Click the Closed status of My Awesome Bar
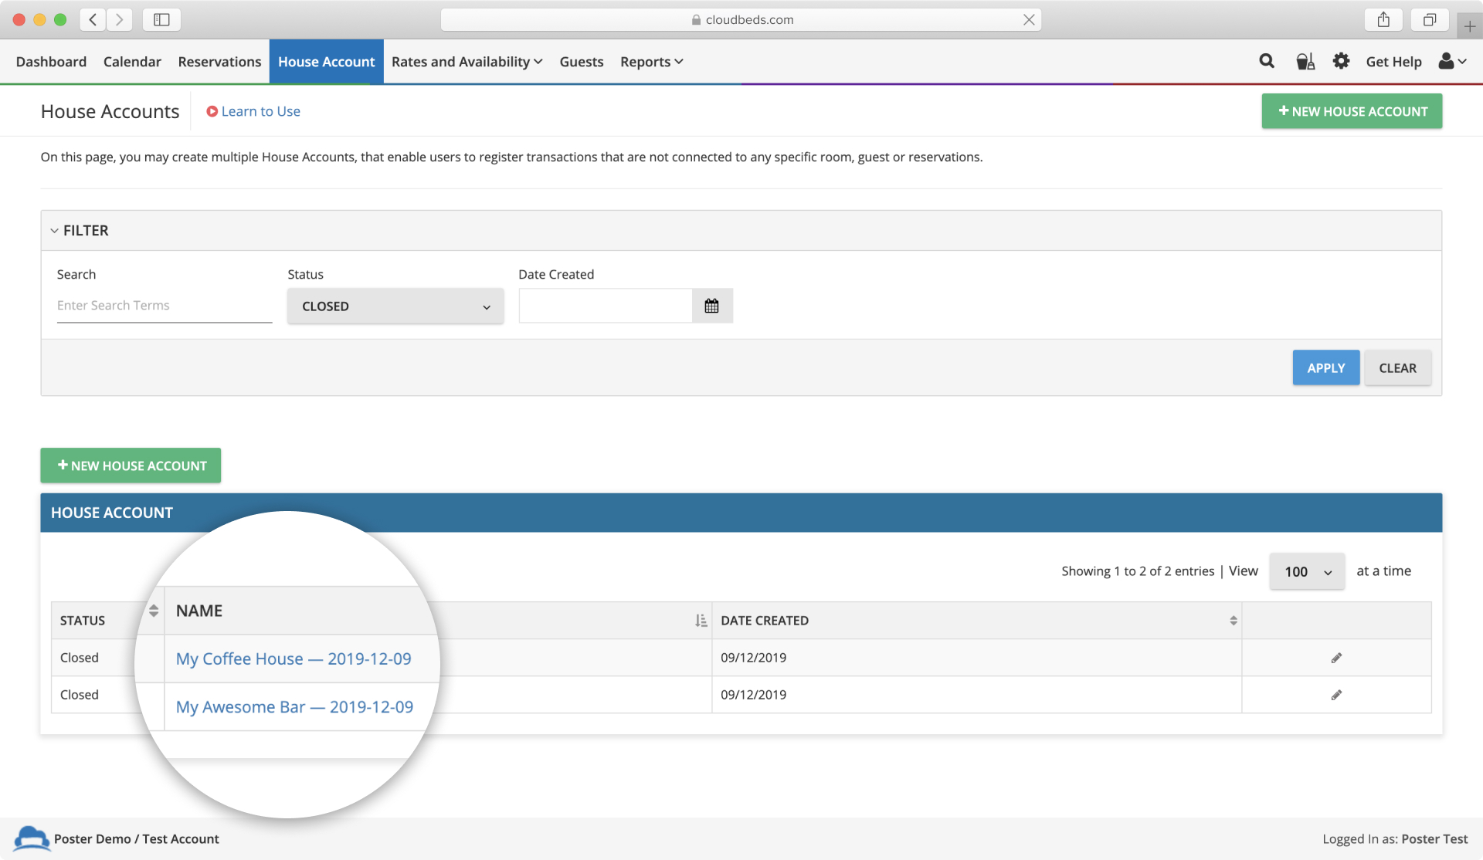The width and height of the screenshot is (1483, 860). coord(80,695)
